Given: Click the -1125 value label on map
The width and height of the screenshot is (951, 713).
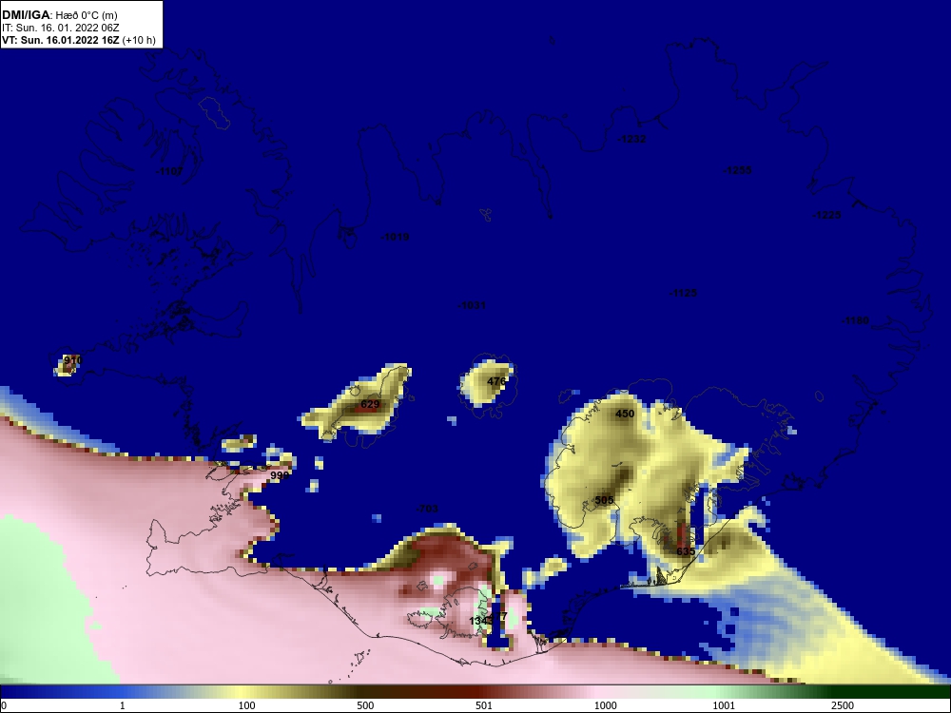Looking at the screenshot, I should 683,294.
